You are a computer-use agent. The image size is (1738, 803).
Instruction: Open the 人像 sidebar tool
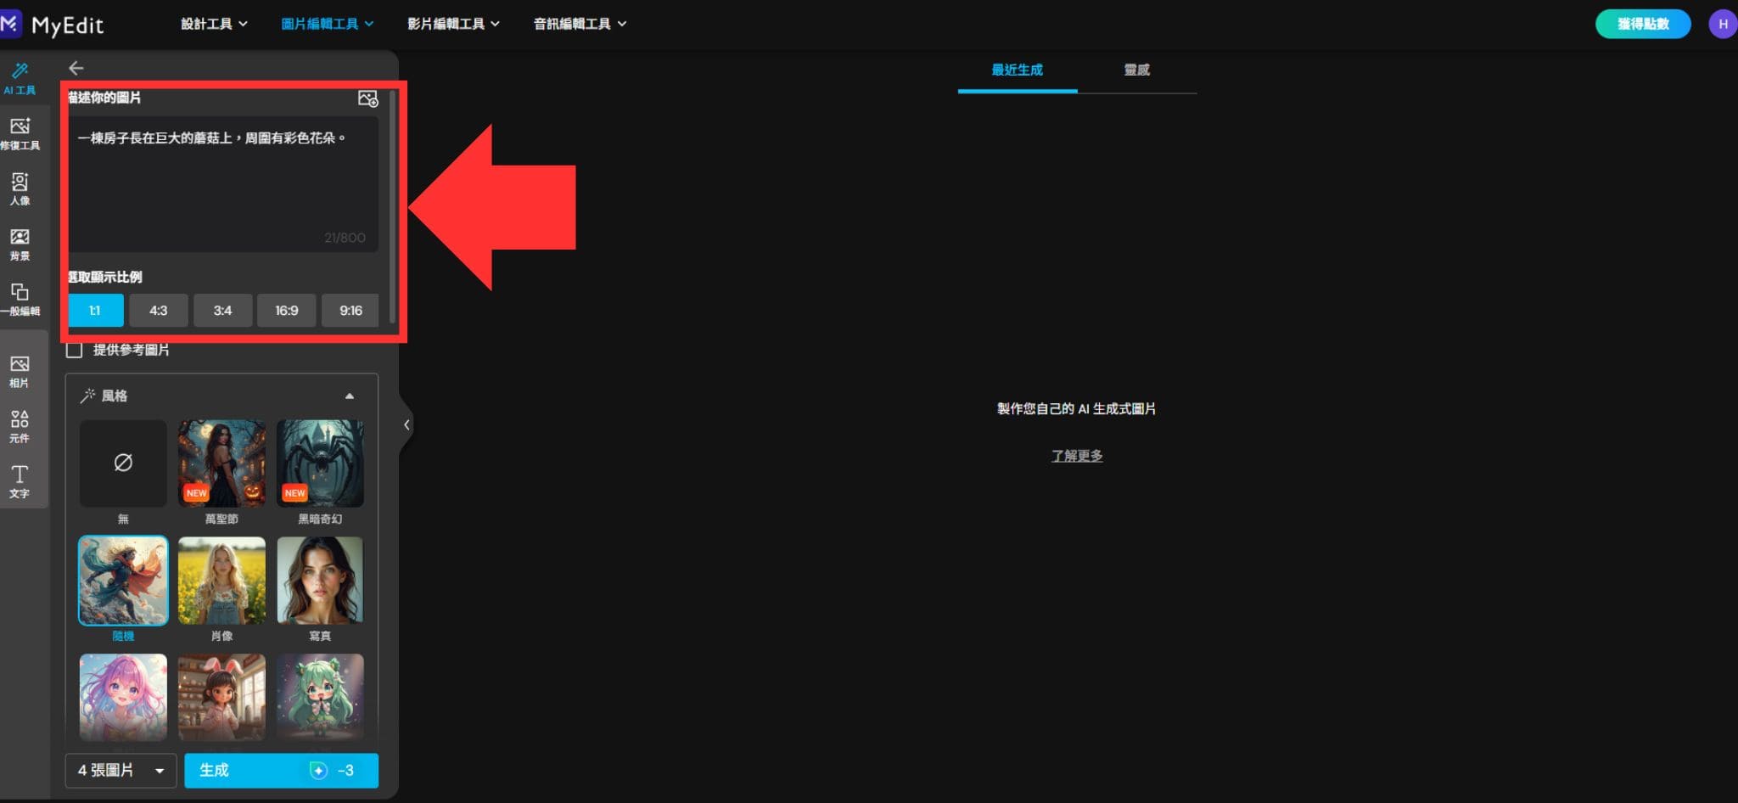click(20, 188)
